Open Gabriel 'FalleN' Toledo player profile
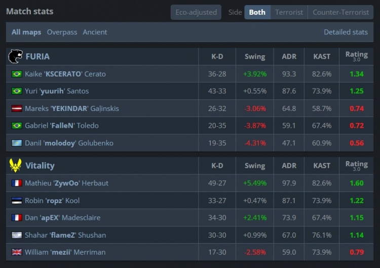The image size is (380, 268). pos(61,126)
